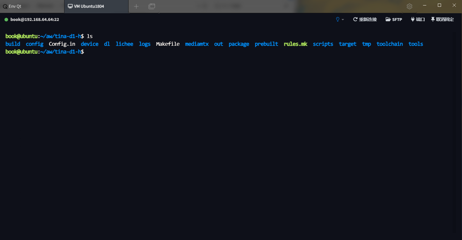Click the green connection status dot
Image resolution: width=462 pixels, height=240 pixels.
[x=6, y=20]
